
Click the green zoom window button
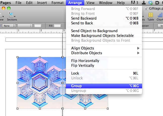point(9,8)
